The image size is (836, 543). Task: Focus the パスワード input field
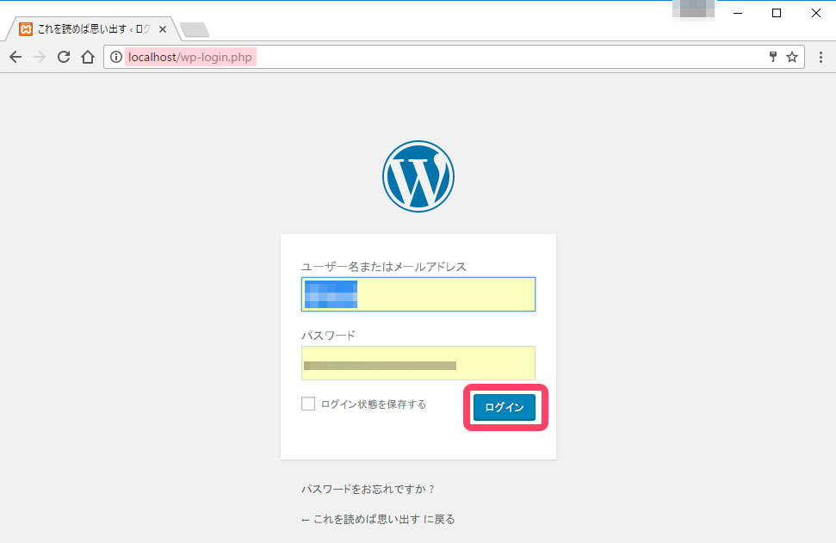pos(418,363)
